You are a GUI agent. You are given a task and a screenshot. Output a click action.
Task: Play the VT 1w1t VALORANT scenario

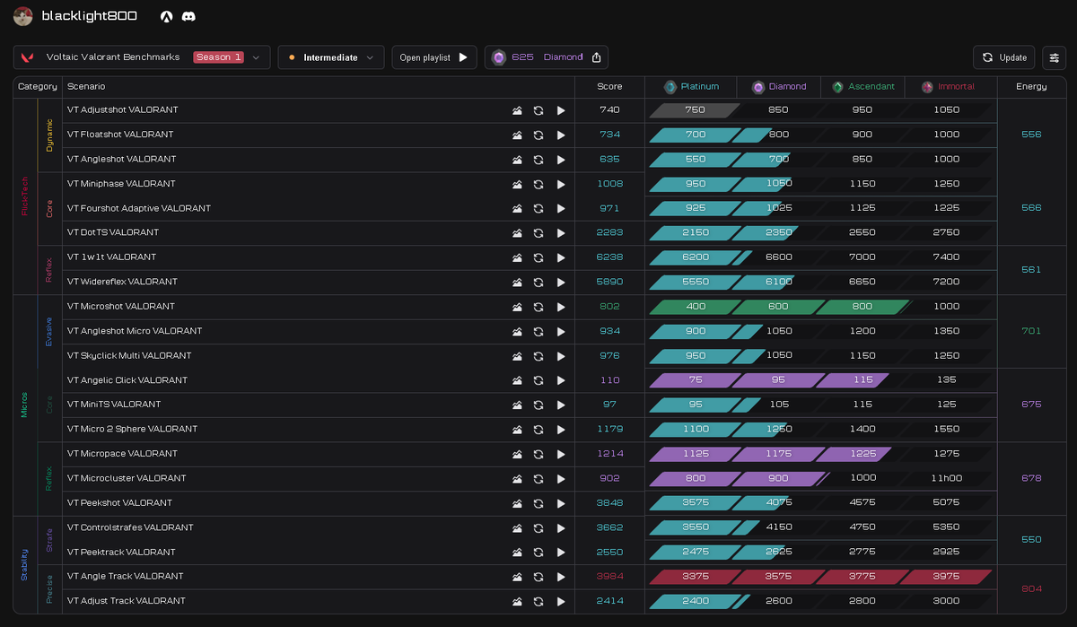click(x=561, y=257)
